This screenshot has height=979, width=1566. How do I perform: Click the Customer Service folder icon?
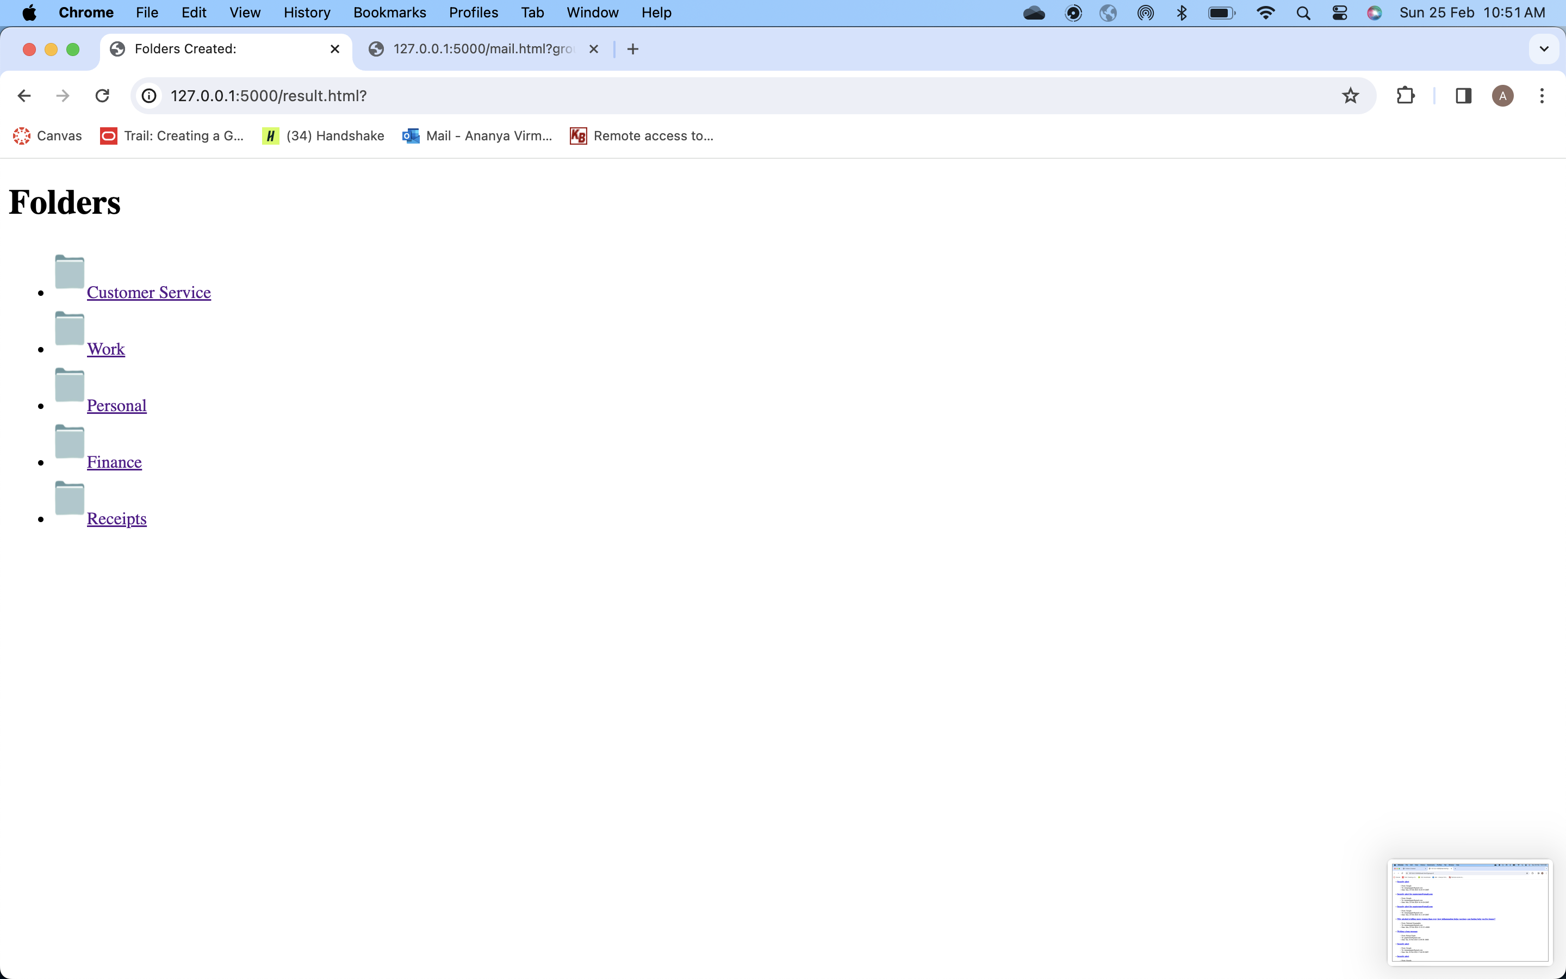pos(69,272)
